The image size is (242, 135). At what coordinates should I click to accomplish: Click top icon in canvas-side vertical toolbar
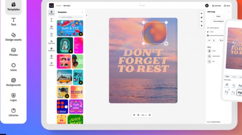(x=201, y=13)
